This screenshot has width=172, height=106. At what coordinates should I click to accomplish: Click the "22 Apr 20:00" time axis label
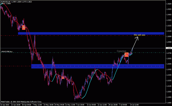coord(16,105)
